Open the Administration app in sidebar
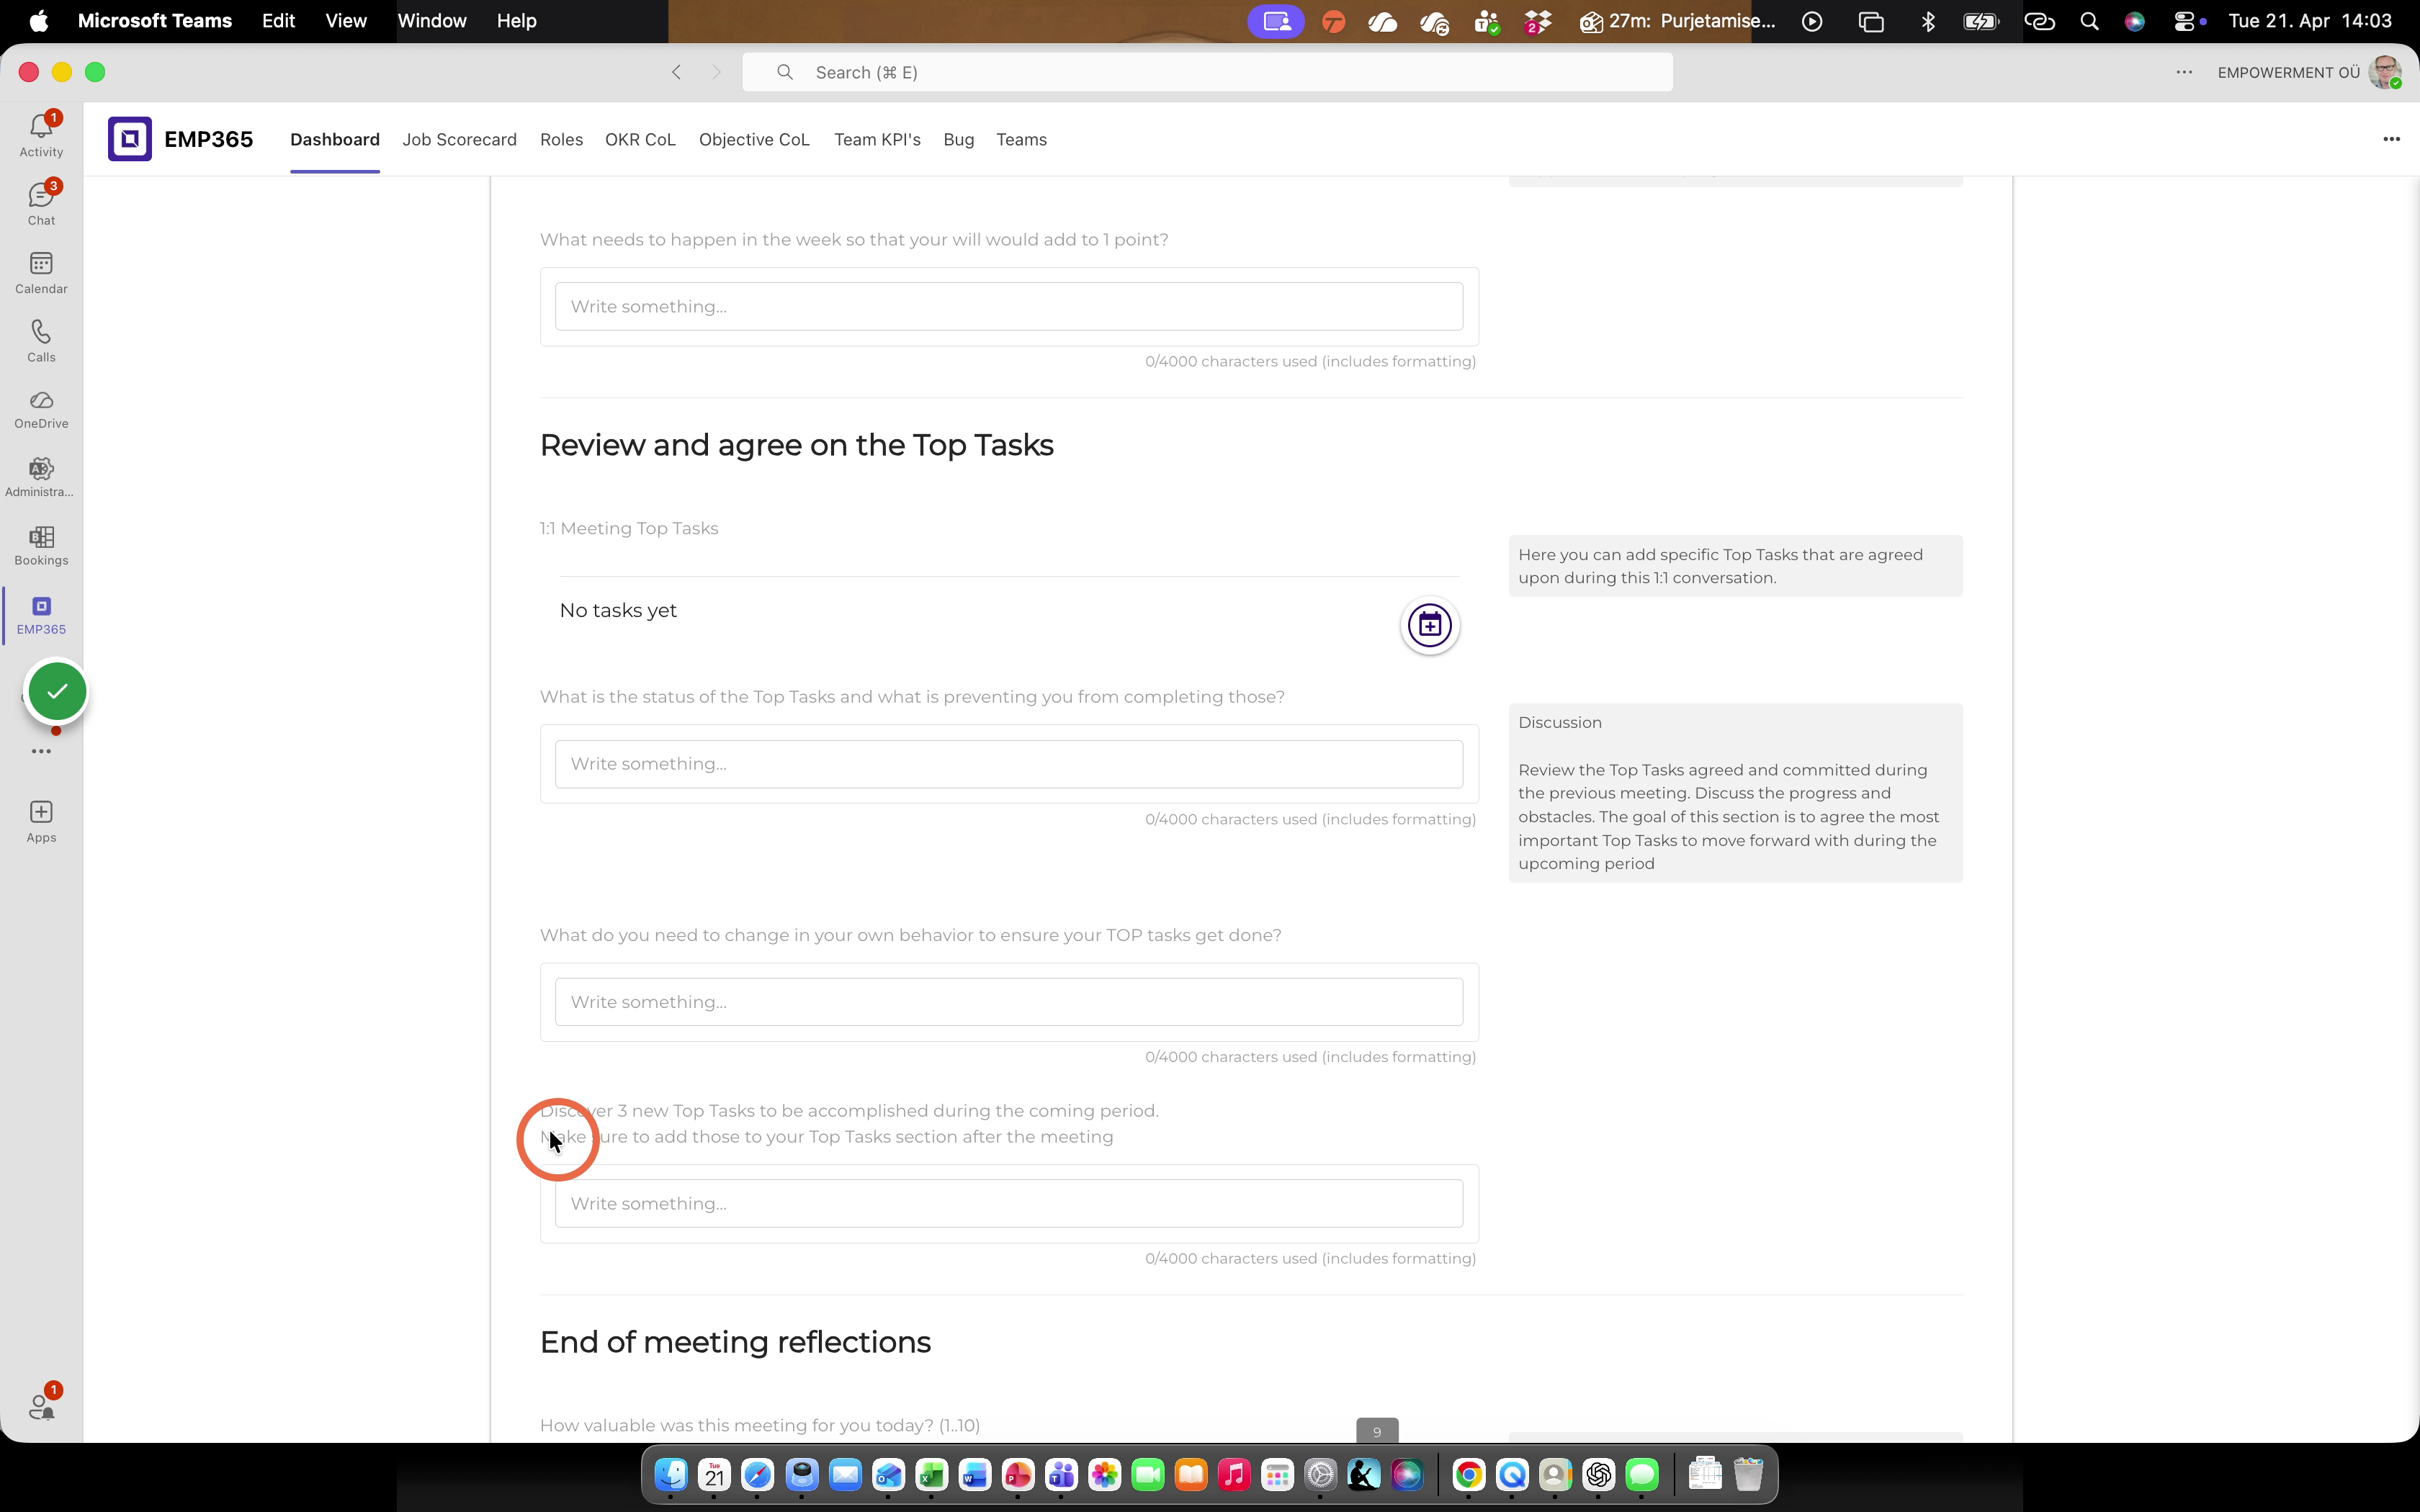Viewport: 2420px width, 1512px height. (x=41, y=477)
